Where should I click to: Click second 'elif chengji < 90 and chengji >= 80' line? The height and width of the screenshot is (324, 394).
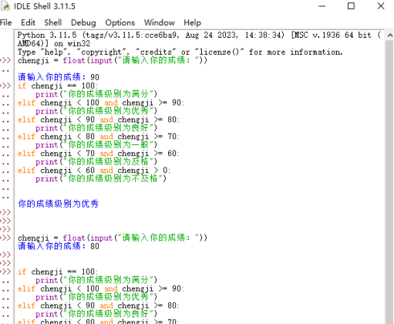[x=99, y=305]
